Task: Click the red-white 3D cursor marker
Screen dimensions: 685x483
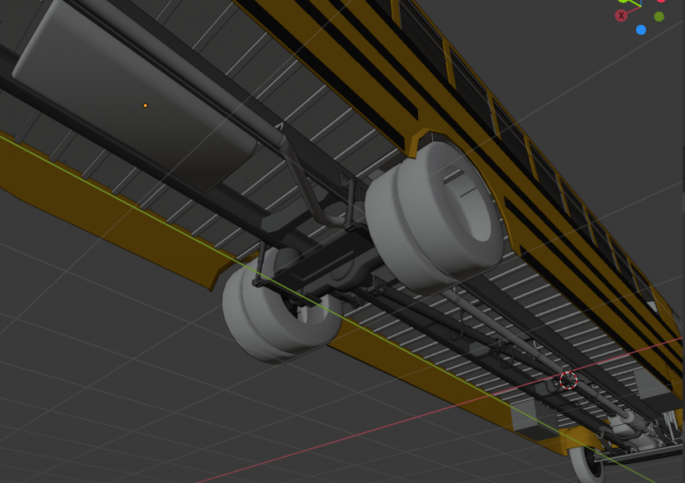Action: coord(568,380)
